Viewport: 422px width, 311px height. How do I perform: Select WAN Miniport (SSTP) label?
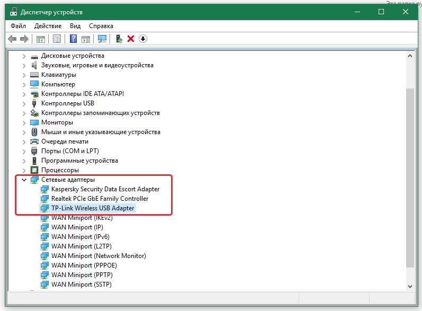82,285
